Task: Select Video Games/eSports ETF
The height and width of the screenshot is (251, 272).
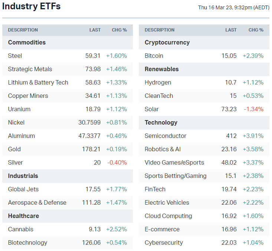Action: (x=174, y=162)
